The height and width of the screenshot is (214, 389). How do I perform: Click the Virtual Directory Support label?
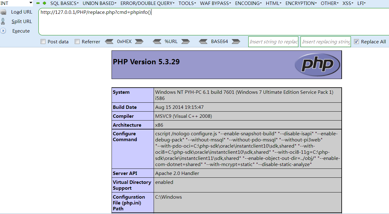click(132, 185)
